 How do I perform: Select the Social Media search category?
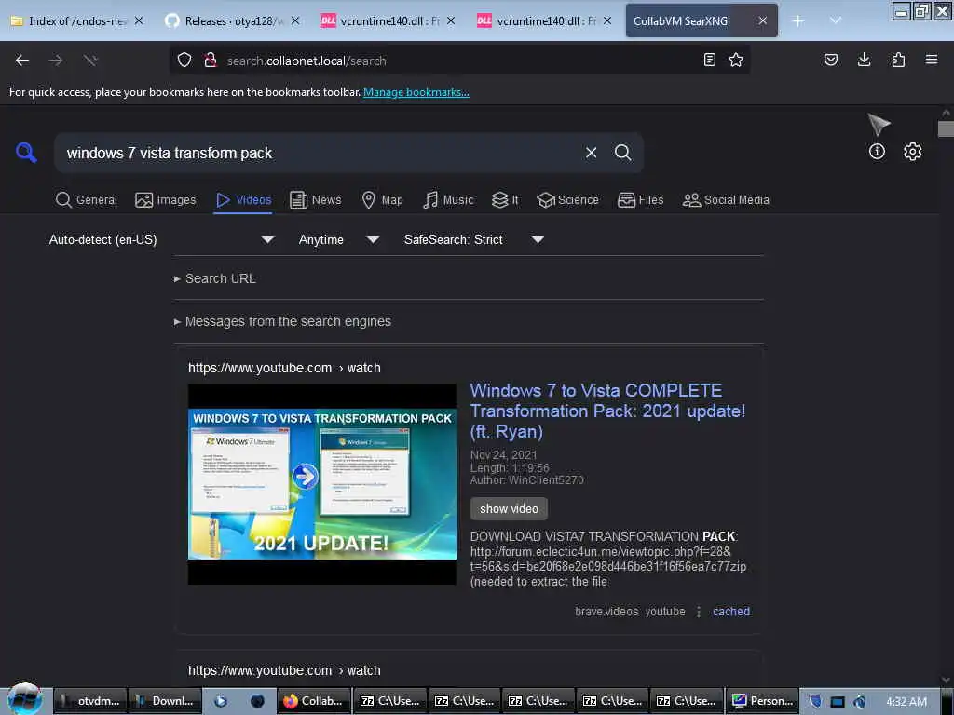coord(726,200)
